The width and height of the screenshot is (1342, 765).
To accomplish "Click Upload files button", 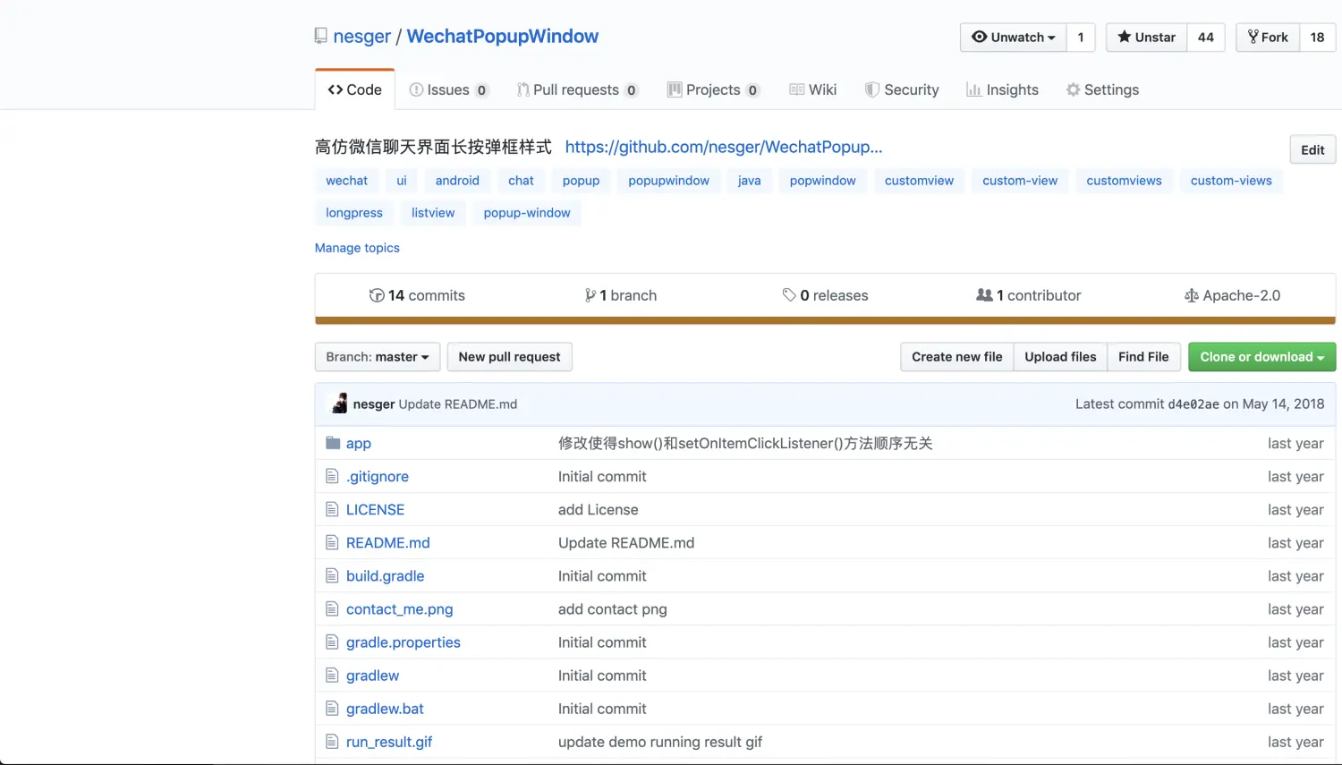I will click(x=1060, y=356).
